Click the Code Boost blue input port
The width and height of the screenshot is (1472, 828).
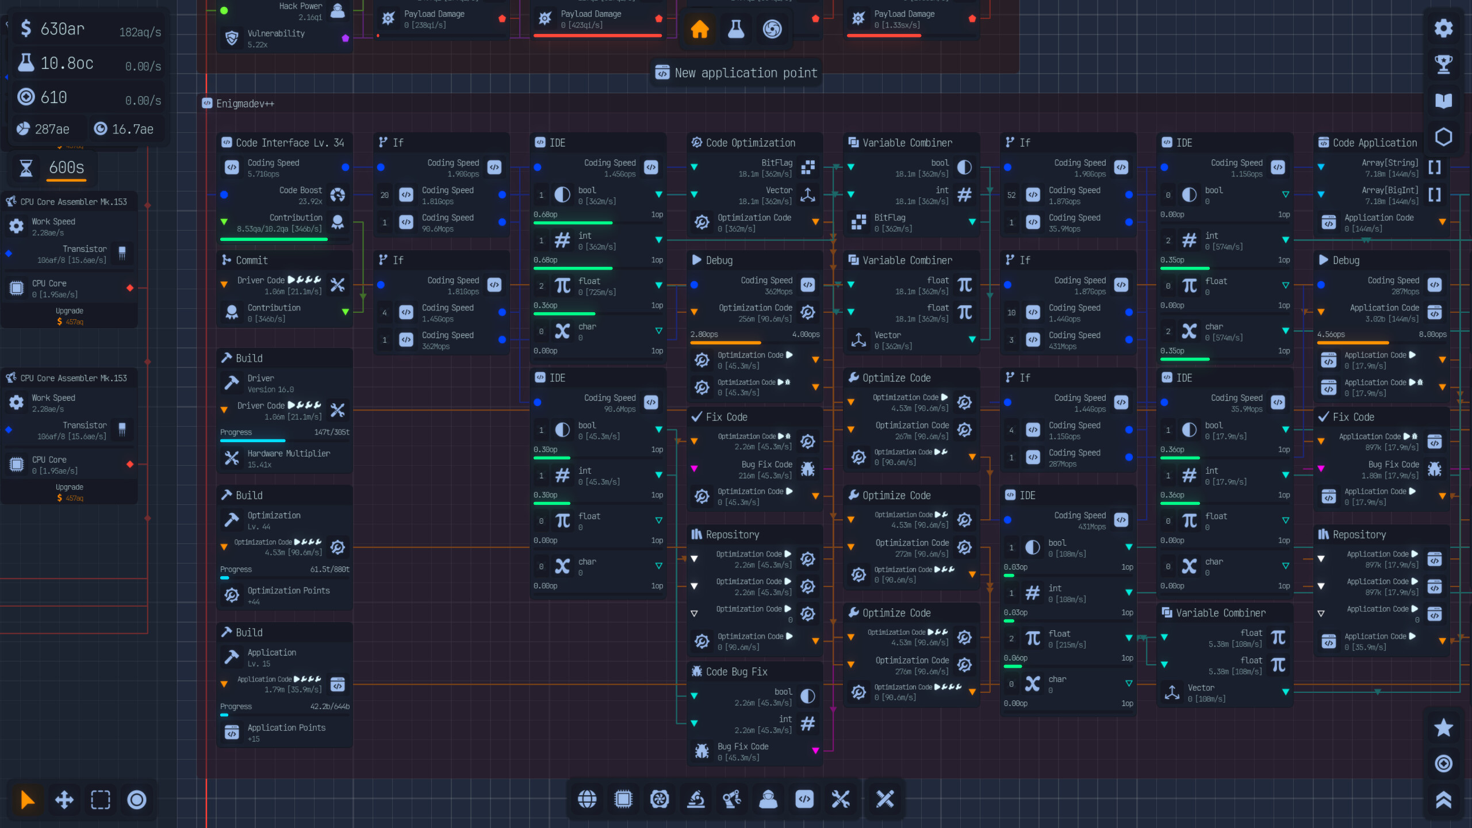coord(224,195)
